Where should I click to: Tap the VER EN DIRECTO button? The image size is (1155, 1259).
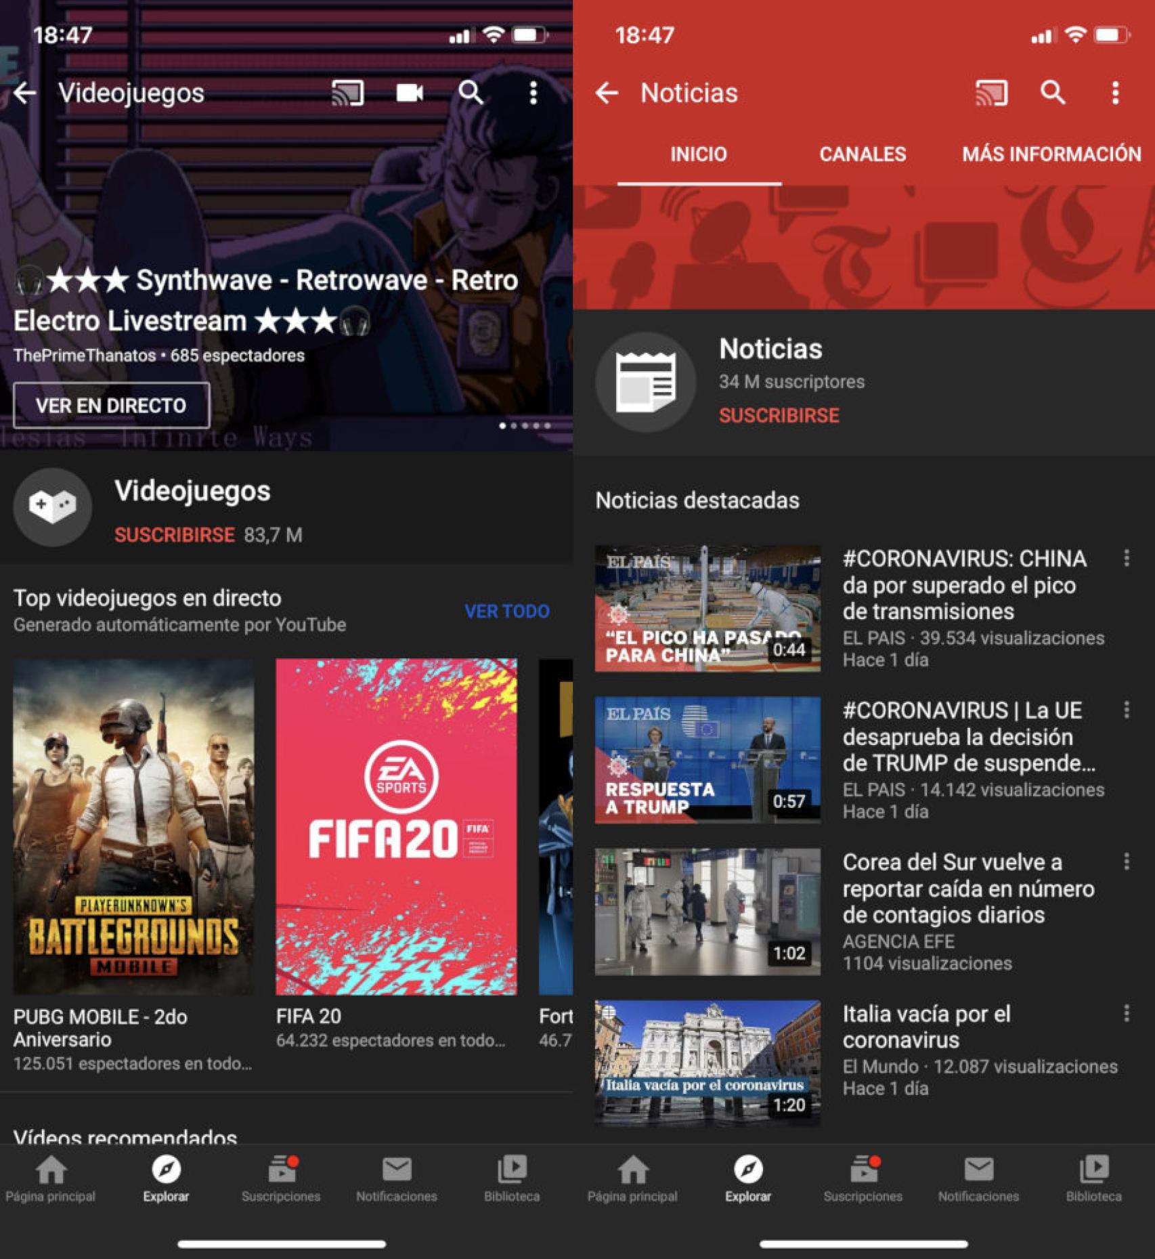point(112,406)
